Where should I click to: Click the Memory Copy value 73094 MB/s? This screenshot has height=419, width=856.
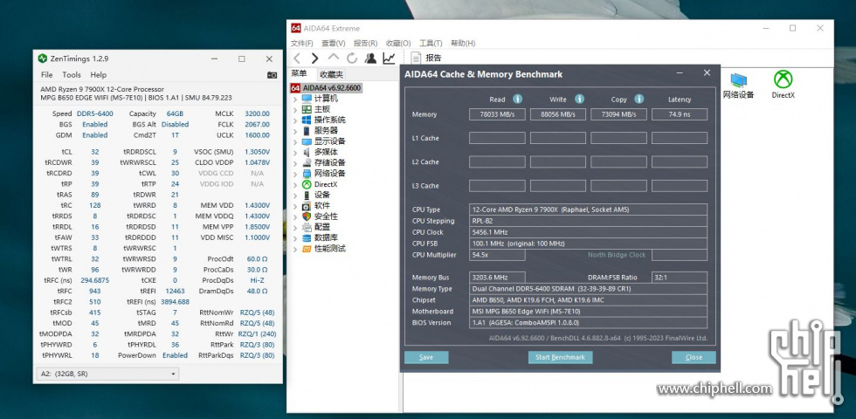[618, 114]
